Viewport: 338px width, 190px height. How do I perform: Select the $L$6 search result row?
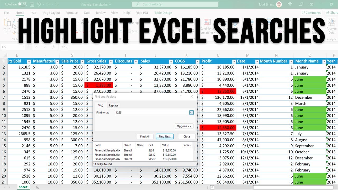click(144, 150)
